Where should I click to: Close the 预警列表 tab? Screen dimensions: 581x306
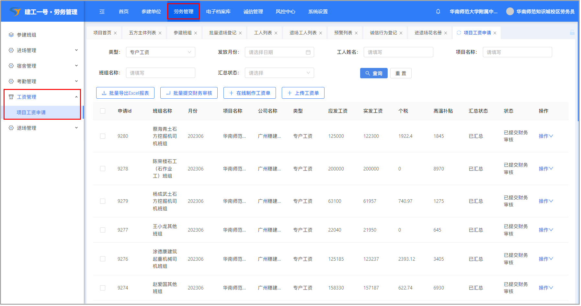356,33
